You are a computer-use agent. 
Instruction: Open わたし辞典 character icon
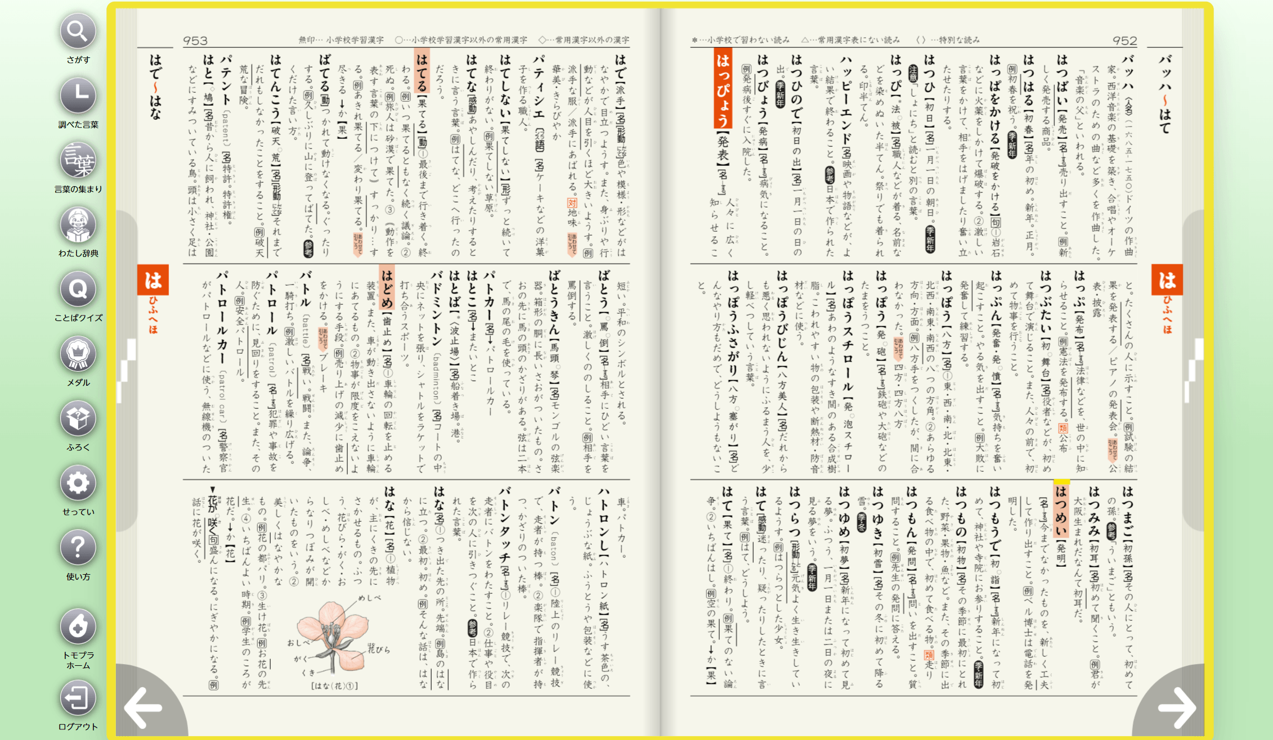coord(78,225)
